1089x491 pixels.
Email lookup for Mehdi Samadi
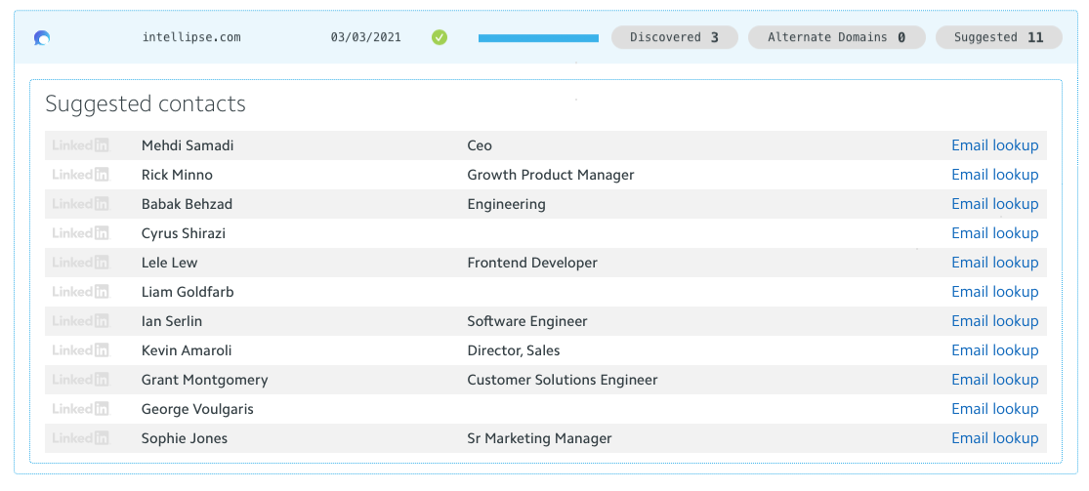point(994,145)
